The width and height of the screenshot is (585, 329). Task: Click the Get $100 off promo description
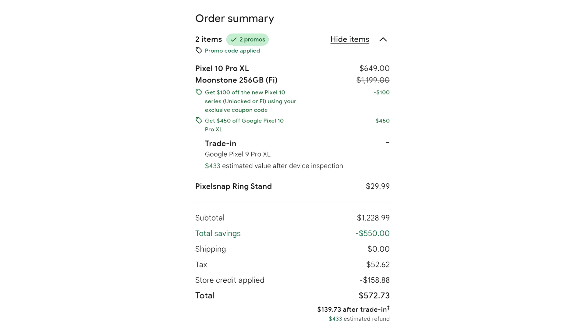pyautogui.click(x=250, y=101)
